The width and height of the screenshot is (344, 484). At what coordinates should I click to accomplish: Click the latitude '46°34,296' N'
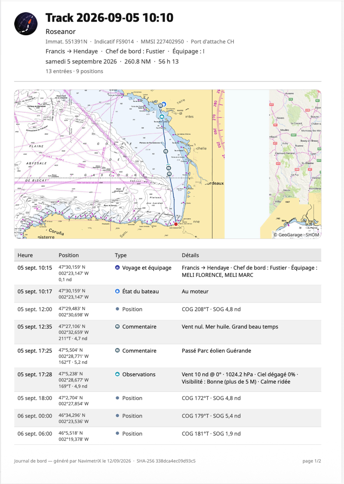pyautogui.click(x=72, y=415)
